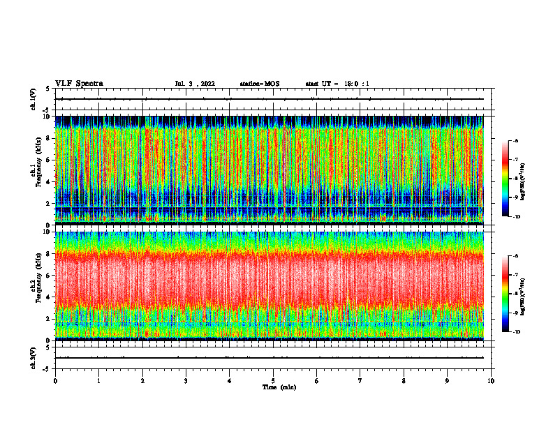Click the time axis tick label "9"
553x427 pixels.
pyautogui.click(x=447, y=381)
